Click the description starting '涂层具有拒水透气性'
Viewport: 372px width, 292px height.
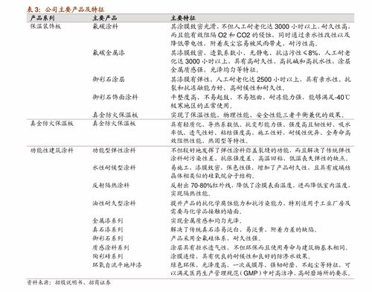click(260, 247)
